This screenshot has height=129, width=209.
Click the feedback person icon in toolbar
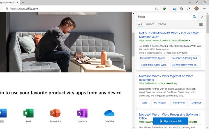click(x=189, y=9)
